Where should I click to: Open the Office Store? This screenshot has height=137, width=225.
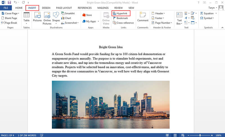87,15
